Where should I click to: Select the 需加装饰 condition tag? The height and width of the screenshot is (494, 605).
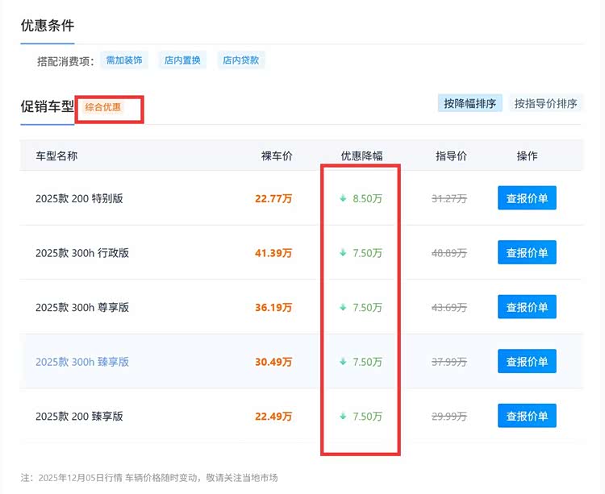pos(124,60)
